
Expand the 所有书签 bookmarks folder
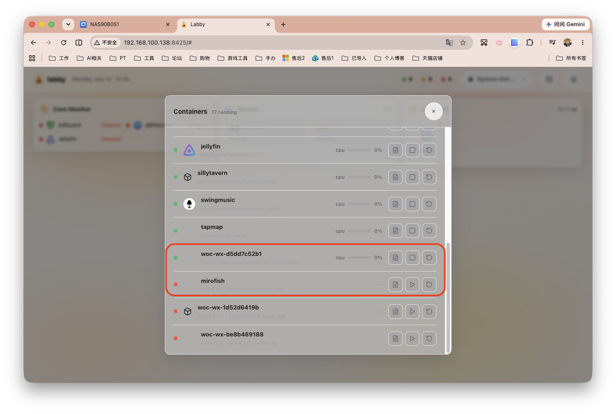[x=571, y=58]
